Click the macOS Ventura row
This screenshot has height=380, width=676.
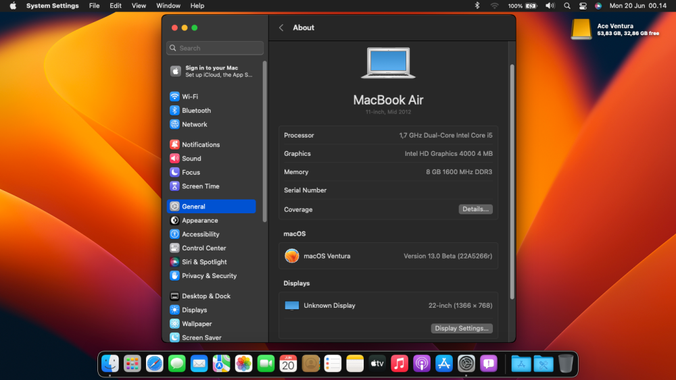tap(388, 256)
